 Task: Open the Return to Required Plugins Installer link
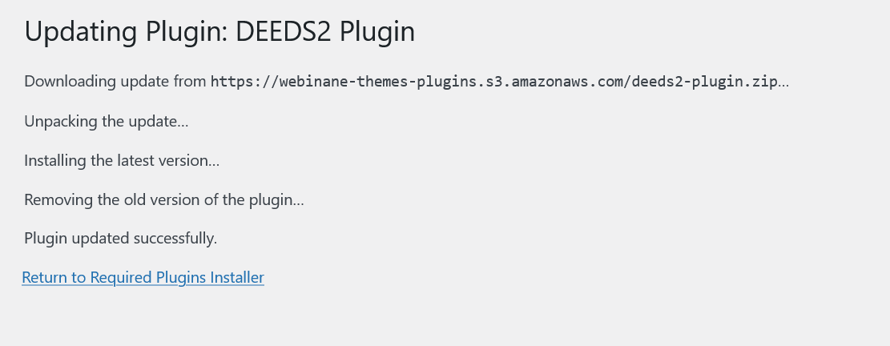click(x=143, y=277)
